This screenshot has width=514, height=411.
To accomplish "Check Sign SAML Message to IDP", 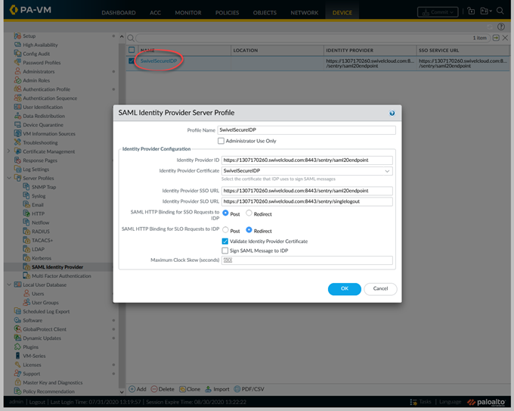I will (x=225, y=251).
